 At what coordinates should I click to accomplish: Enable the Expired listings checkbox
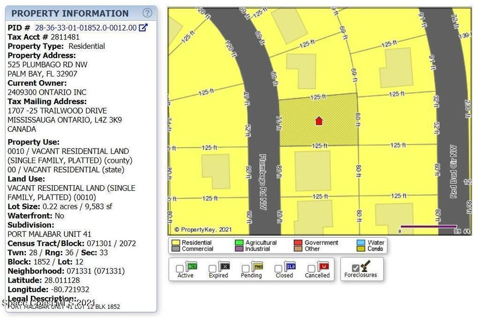pyautogui.click(x=212, y=269)
